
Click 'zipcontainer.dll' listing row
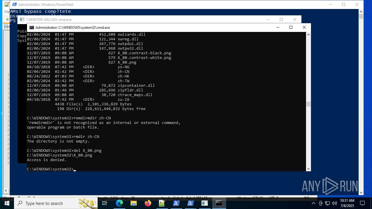(91, 85)
